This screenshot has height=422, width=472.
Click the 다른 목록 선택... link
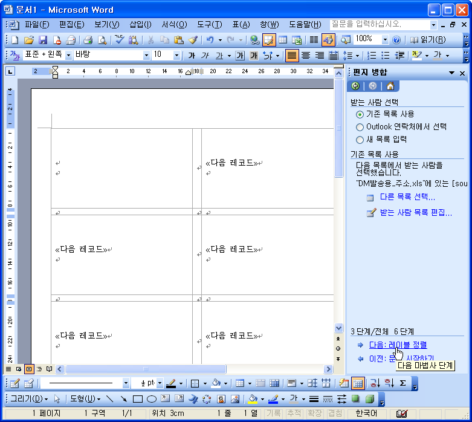(407, 197)
